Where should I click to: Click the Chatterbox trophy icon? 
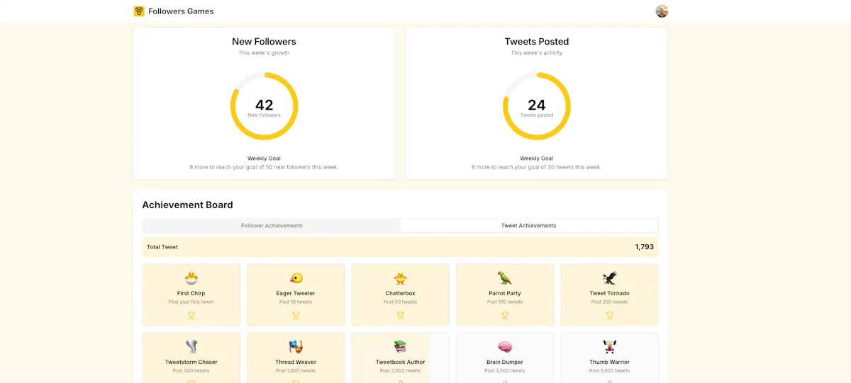tap(401, 315)
